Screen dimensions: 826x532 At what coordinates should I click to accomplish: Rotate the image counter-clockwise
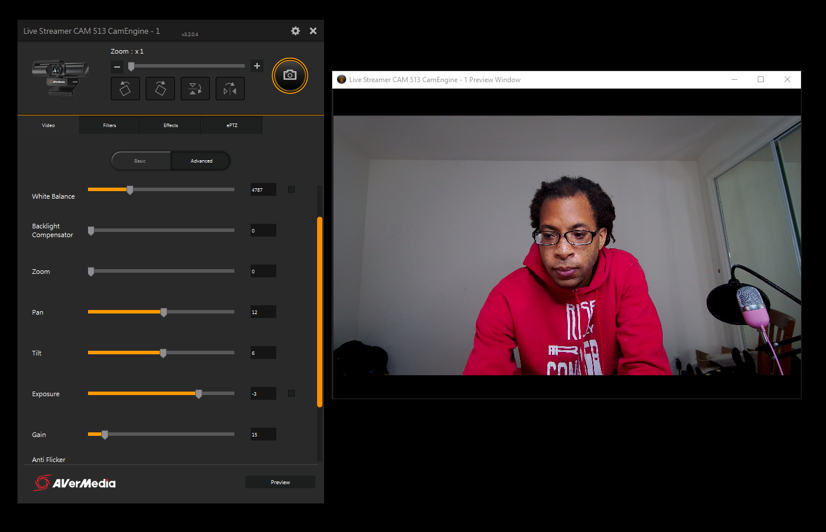(125, 89)
